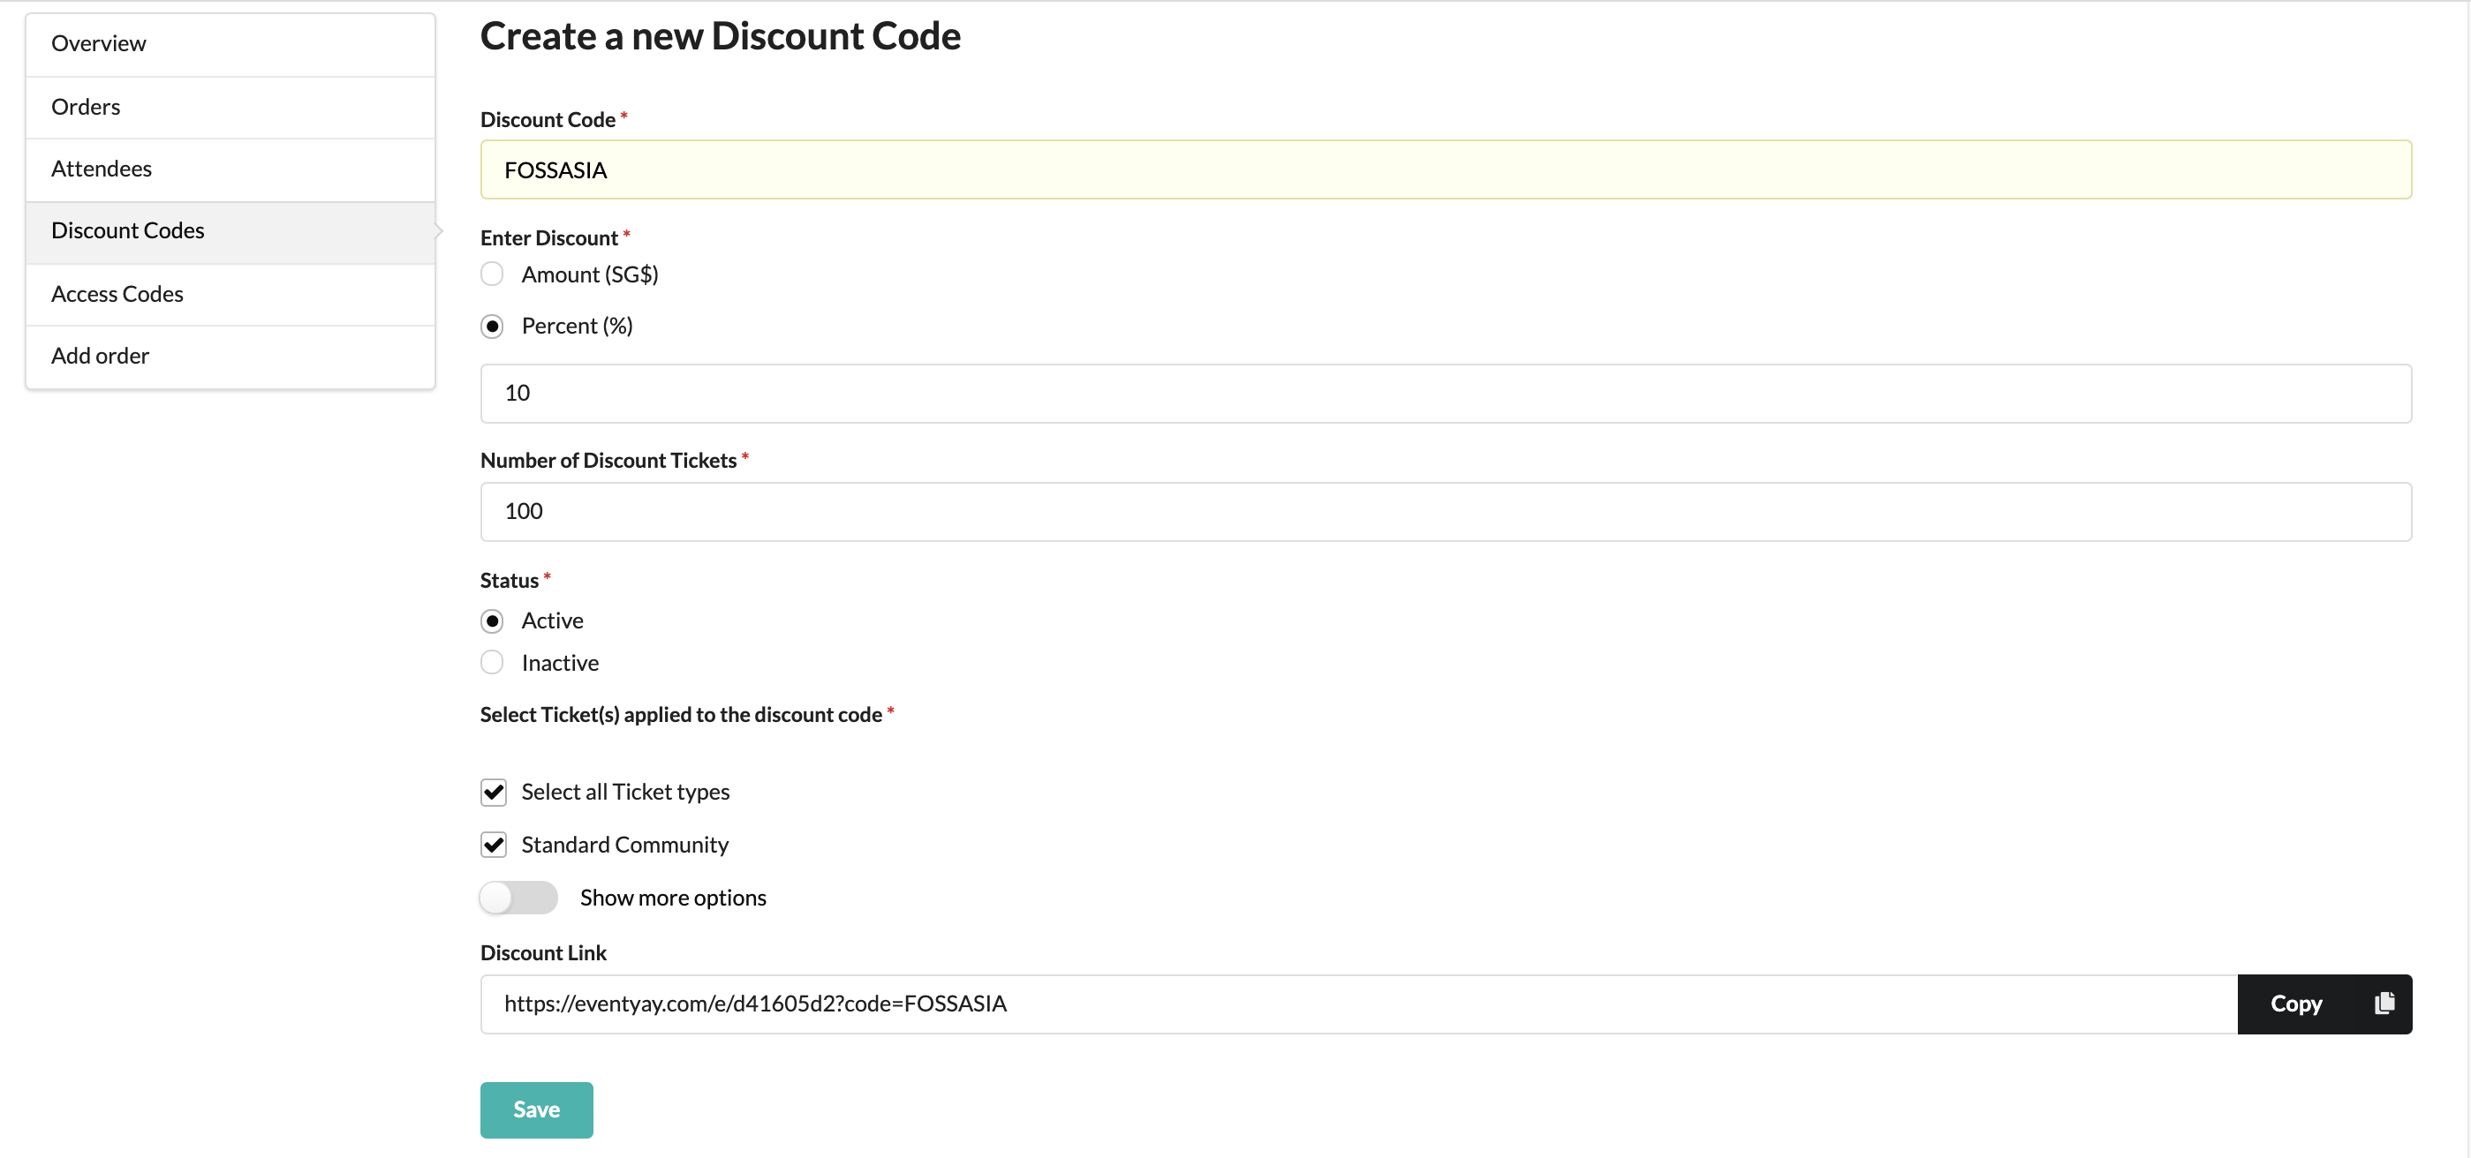
Task: Click the copy clipboard icon
Action: pos(2384,1003)
